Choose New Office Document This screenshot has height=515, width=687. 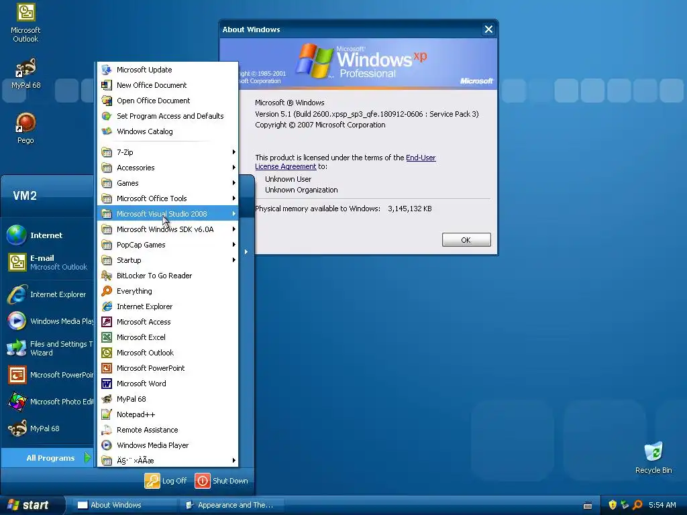click(x=167, y=85)
